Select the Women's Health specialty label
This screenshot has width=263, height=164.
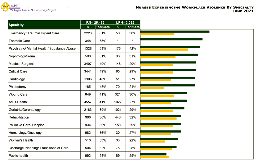coord(21,140)
